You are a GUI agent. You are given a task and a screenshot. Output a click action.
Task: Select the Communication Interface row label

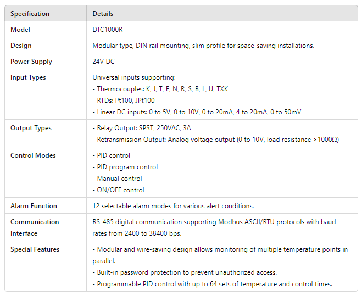(35, 227)
